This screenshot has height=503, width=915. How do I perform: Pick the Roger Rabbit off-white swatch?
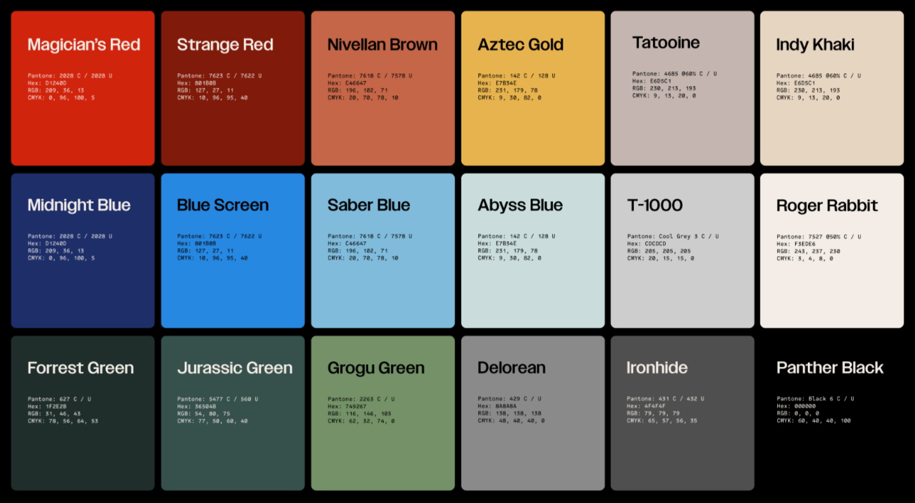832,251
